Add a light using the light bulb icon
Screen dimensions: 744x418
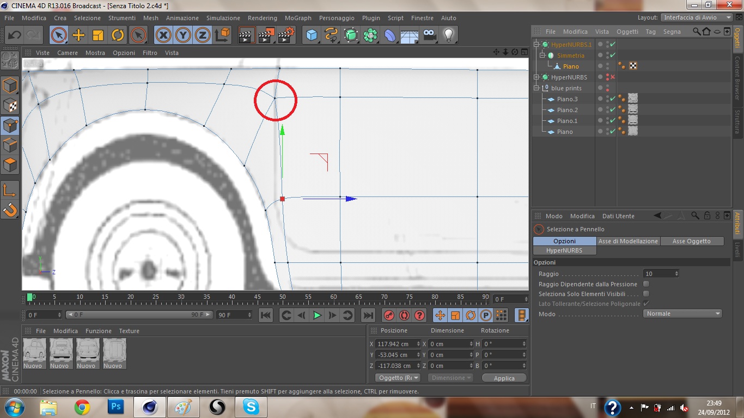(x=448, y=35)
